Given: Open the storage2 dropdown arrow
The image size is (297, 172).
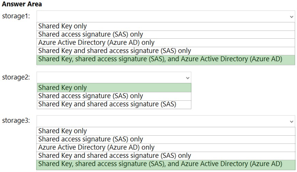Looking at the screenshot, I should click(188, 78).
